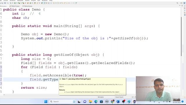The height and width of the screenshot is (105, 186).
Task: Click on the return size; statement
Action: pyautogui.click(x=34, y=87)
